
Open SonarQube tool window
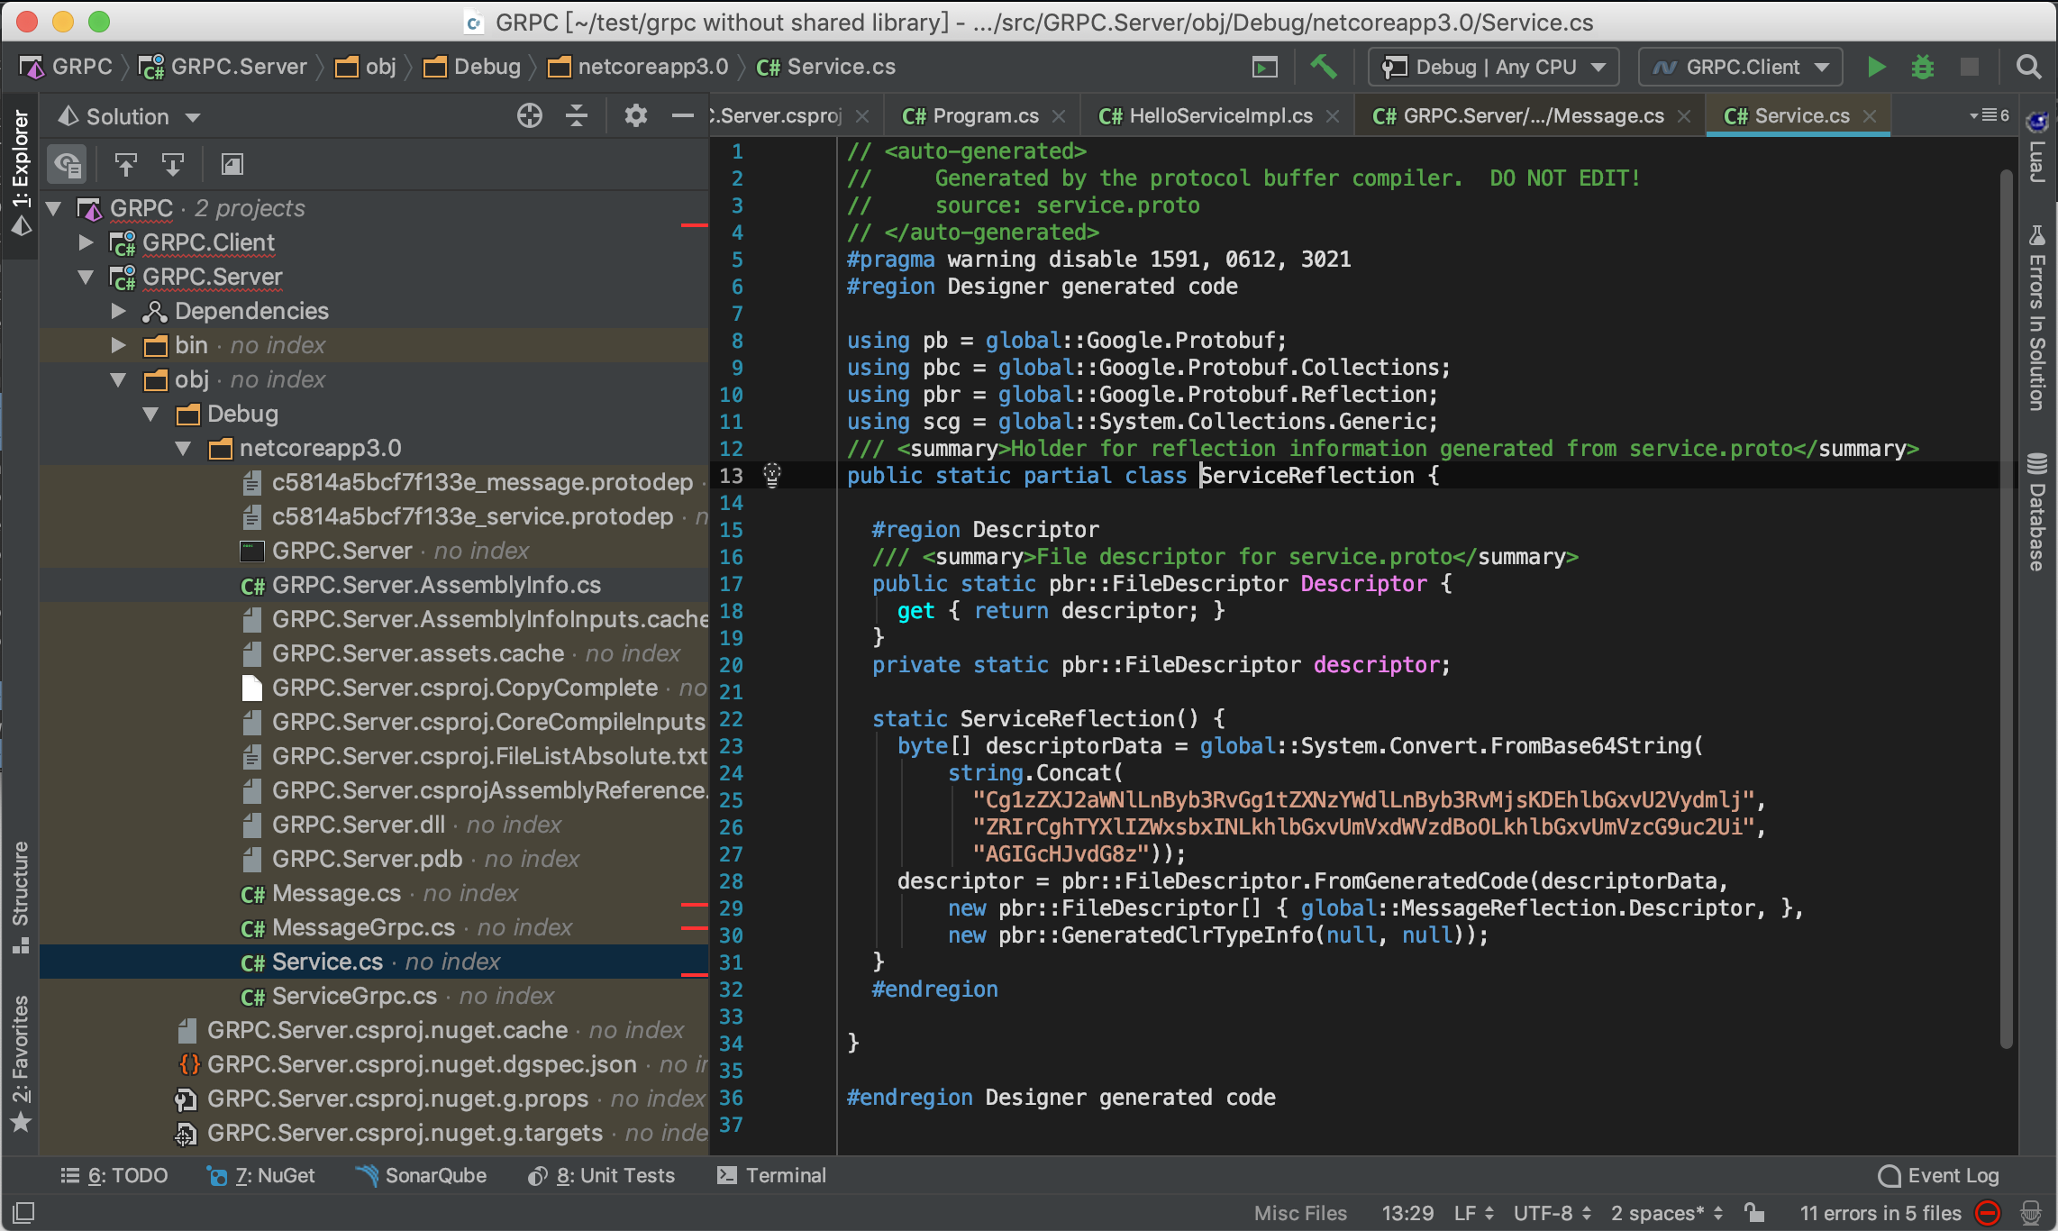click(422, 1175)
